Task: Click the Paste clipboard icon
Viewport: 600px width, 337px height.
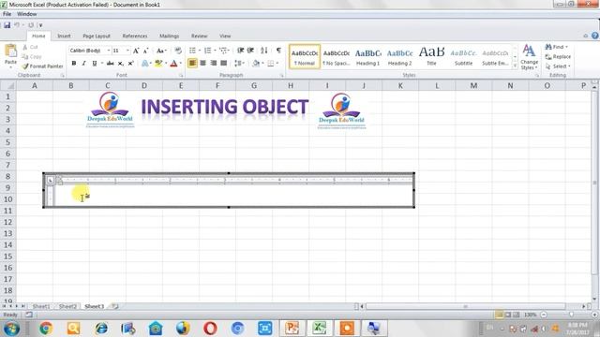Action: point(10,51)
